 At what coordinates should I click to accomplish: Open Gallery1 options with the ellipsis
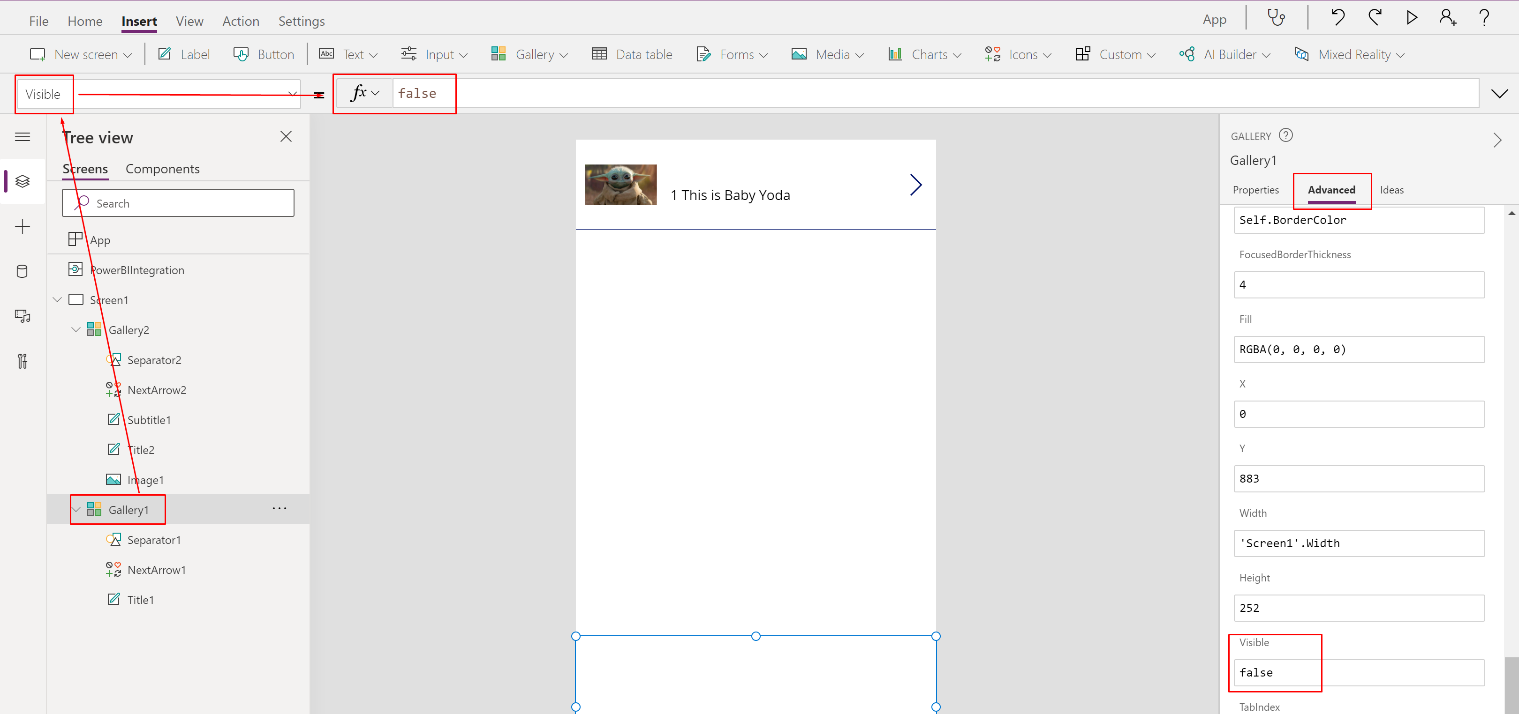coord(279,508)
